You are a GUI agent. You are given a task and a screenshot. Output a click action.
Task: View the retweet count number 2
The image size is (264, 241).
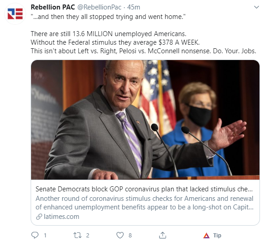pyautogui.click(x=87, y=235)
